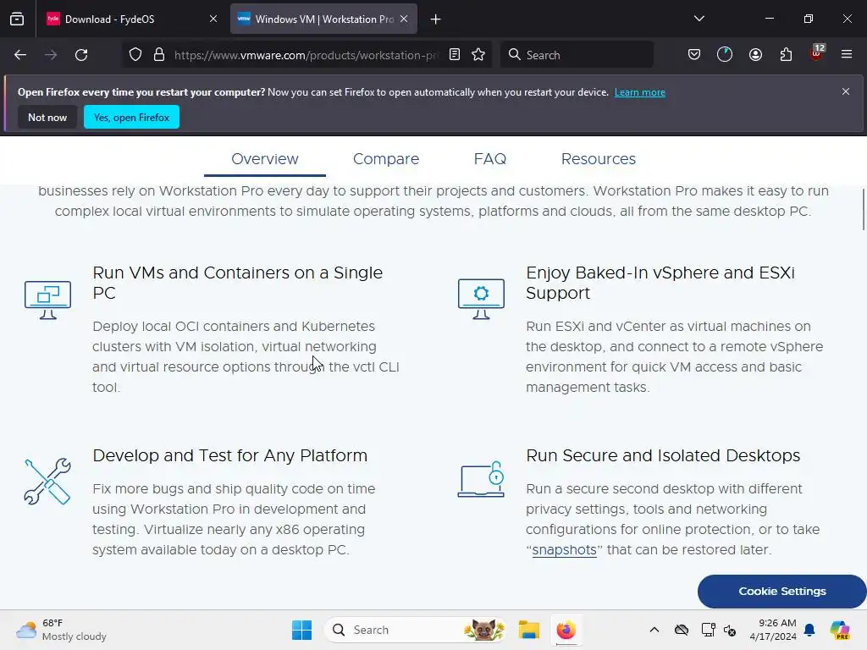Show hidden system tray icons chevron
Image resolution: width=867 pixels, height=650 pixels.
(x=654, y=630)
